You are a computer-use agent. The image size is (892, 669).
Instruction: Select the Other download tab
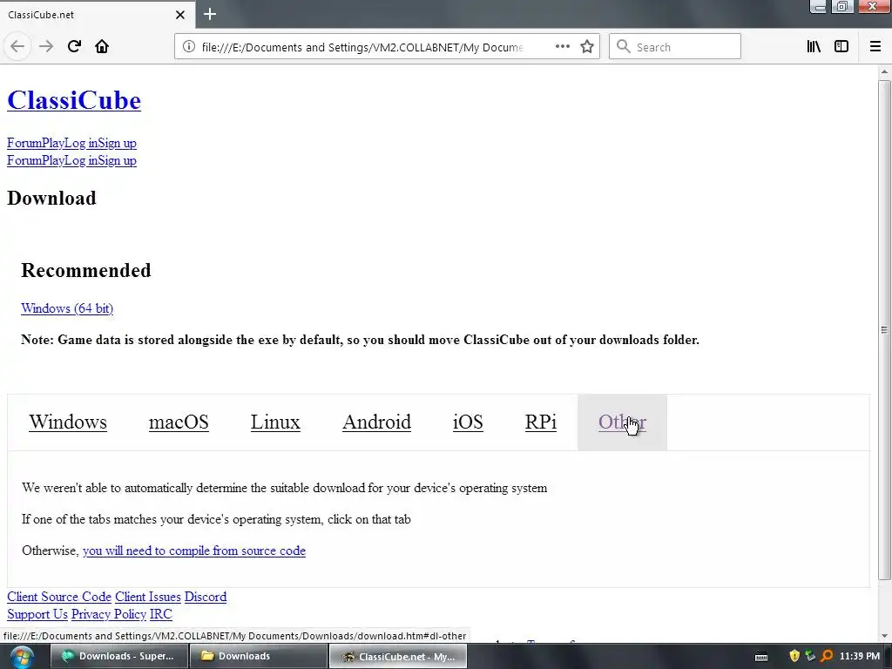click(622, 422)
